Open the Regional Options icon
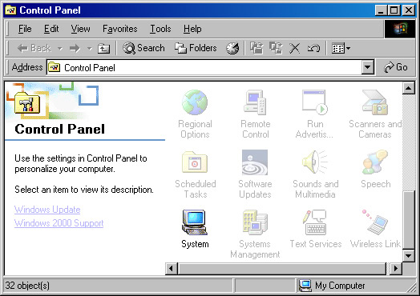 click(x=195, y=102)
